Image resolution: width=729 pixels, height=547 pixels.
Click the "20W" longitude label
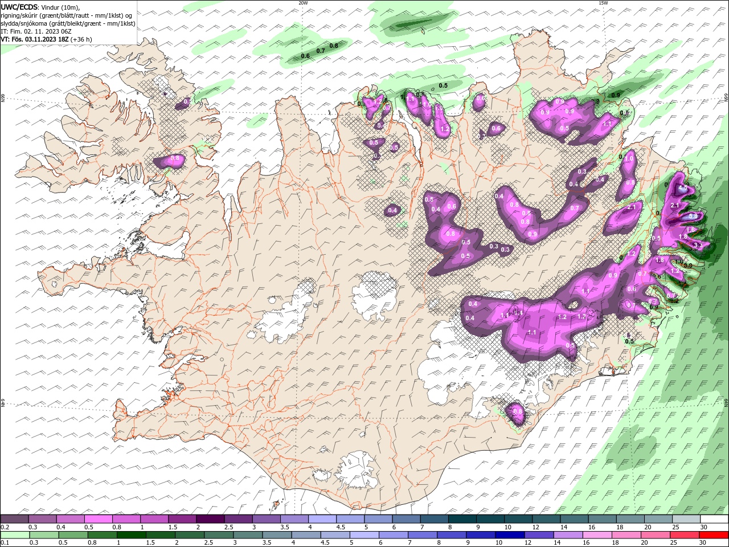point(303,3)
